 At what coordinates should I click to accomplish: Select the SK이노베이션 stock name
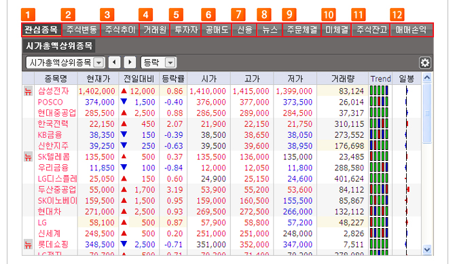pos(58,201)
